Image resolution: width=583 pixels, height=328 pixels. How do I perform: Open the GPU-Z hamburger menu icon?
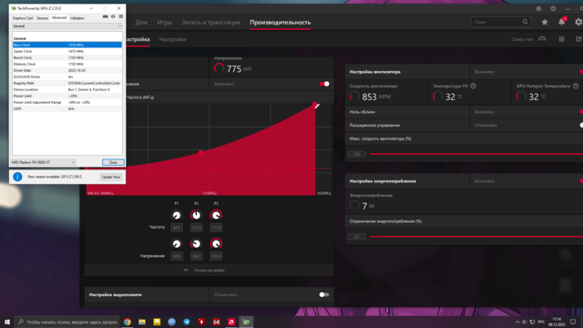[121, 16]
